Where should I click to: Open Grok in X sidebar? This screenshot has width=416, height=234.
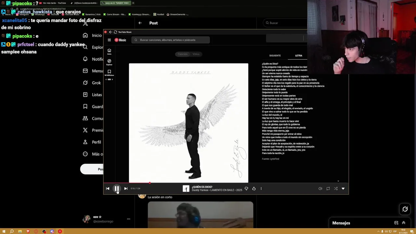click(92, 83)
